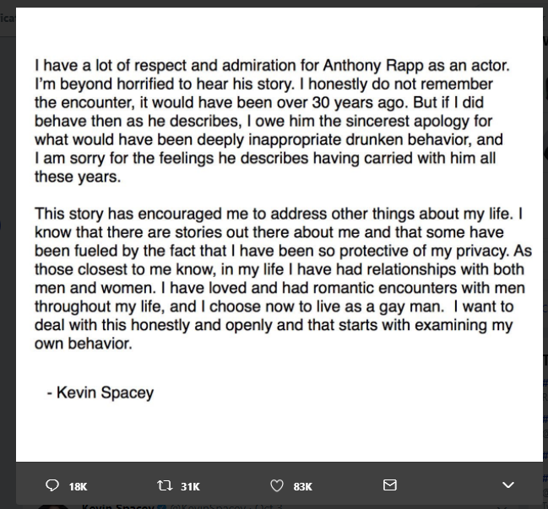
Task: Click the 18K replies count
Action: (x=78, y=487)
